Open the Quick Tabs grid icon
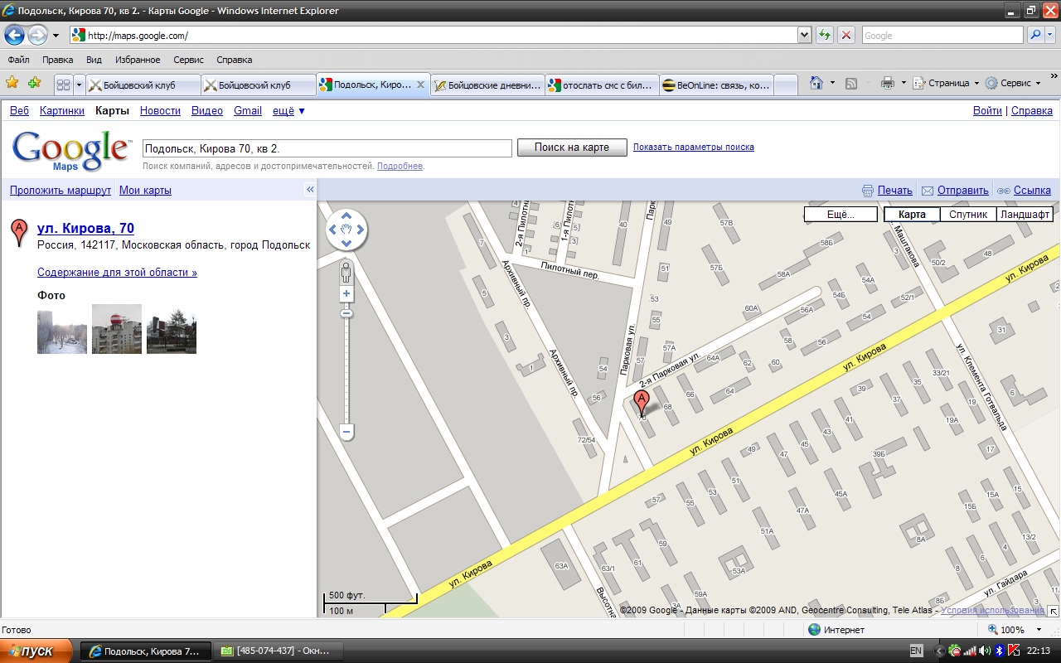1061x663 pixels. (63, 85)
